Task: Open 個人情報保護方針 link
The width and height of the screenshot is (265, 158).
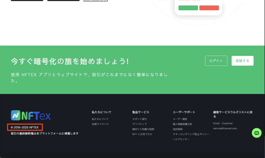Action: (x=182, y=124)
